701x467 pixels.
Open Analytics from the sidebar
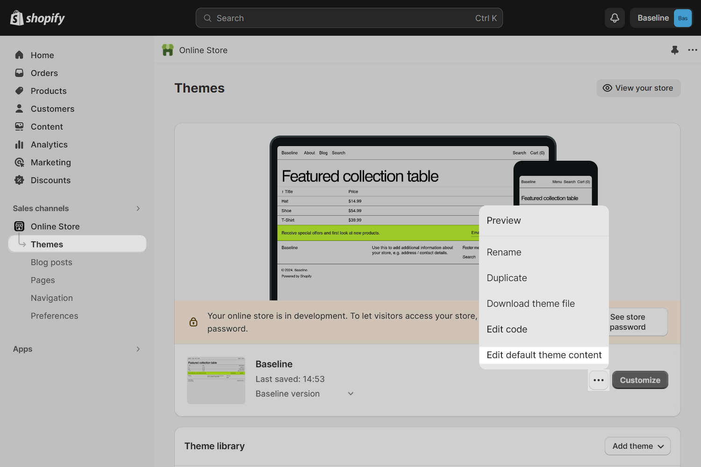[19, 144]
